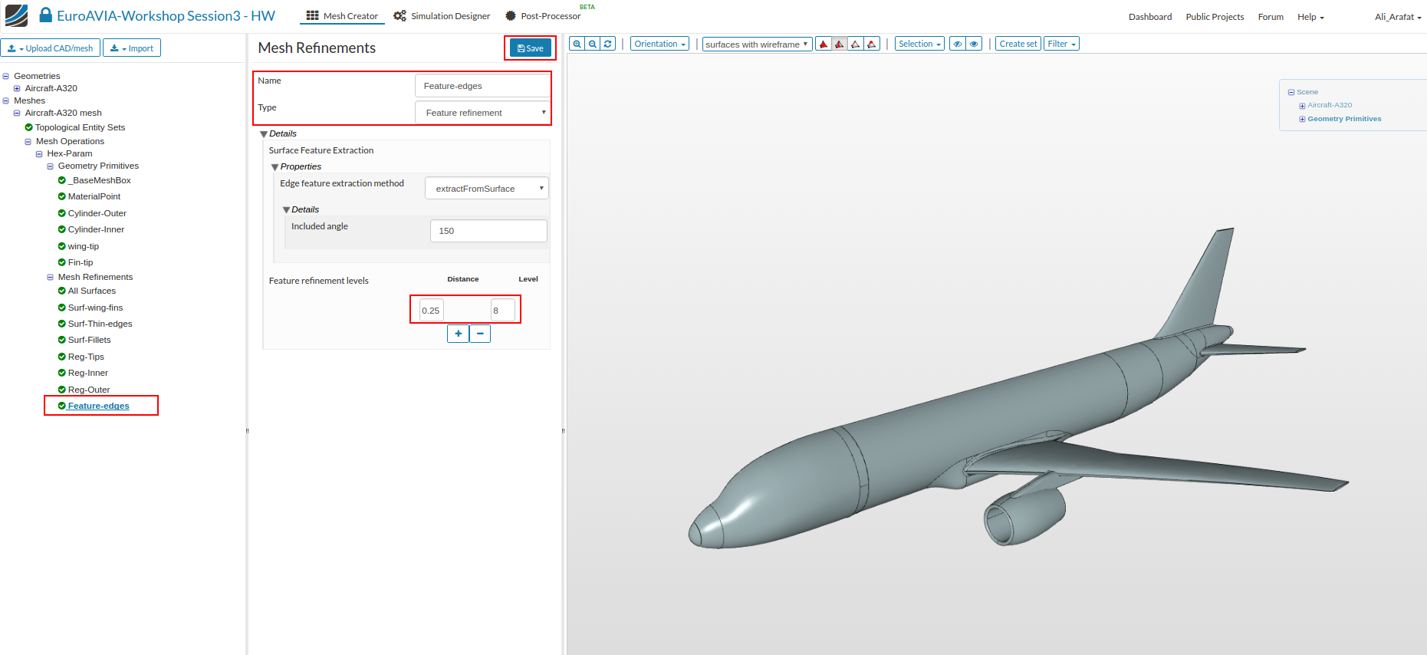Select the All Surfaces refinement

click(91, 291)
